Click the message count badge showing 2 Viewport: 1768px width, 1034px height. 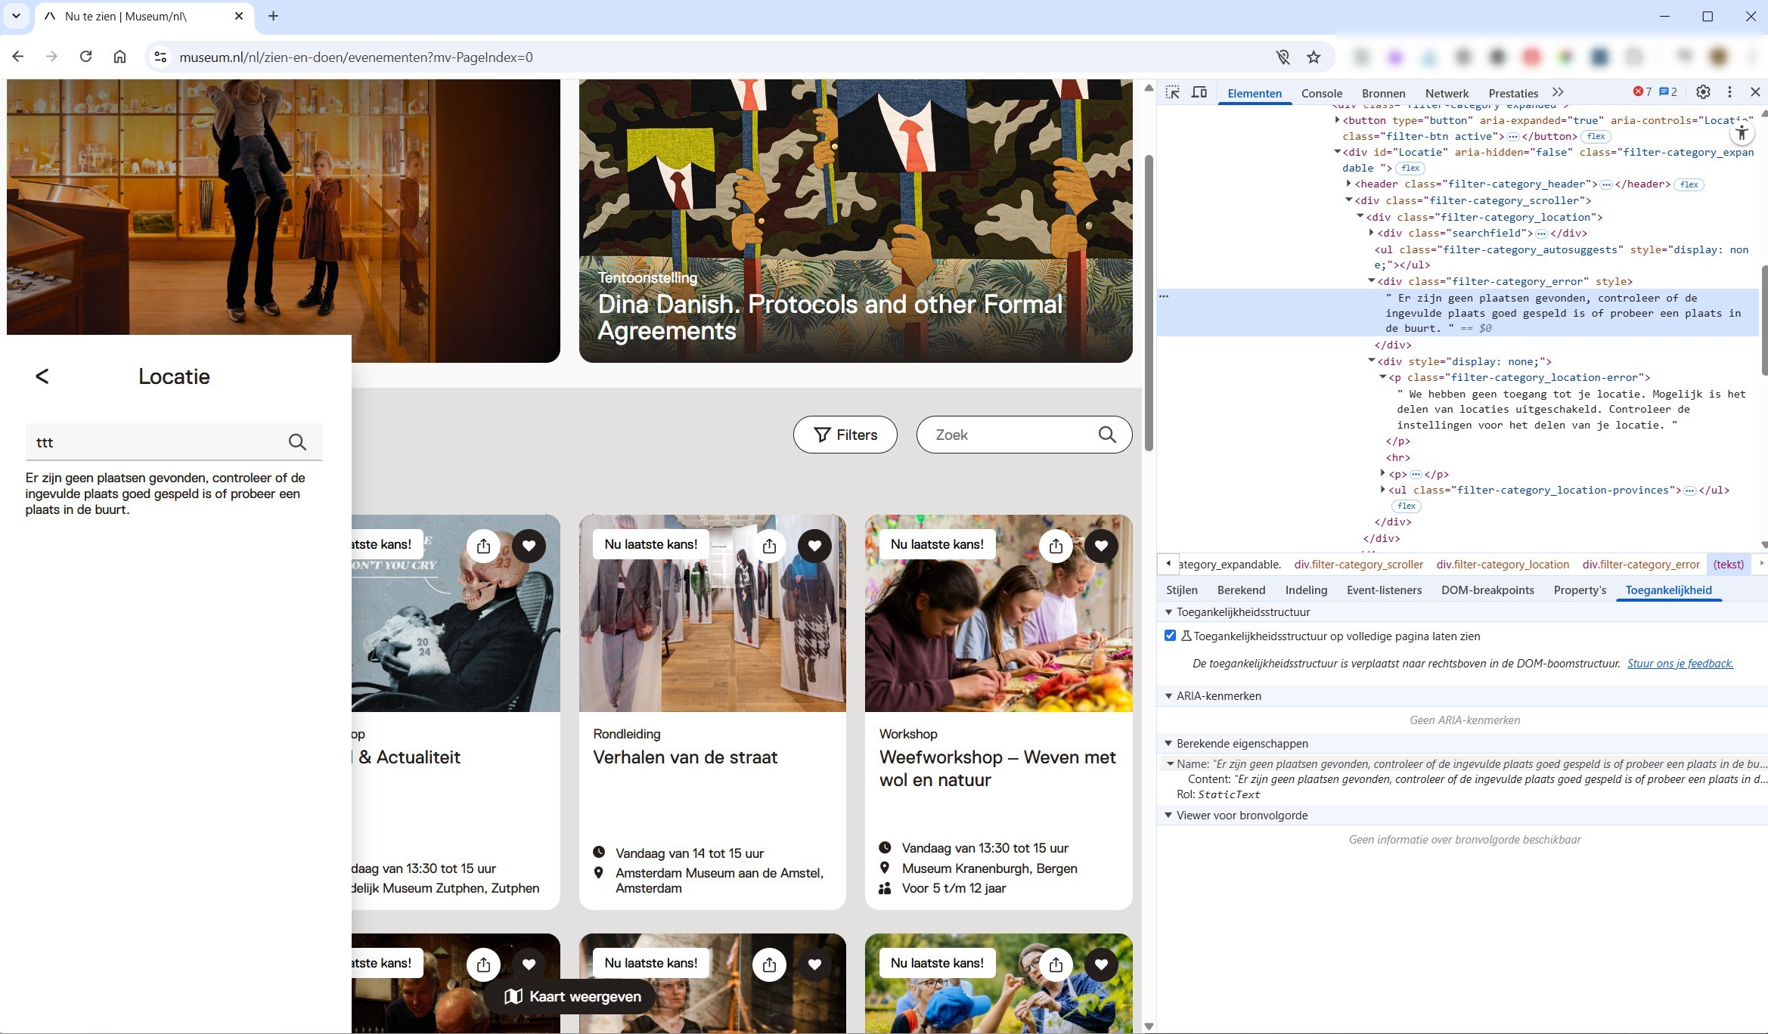coord(1667,92)
